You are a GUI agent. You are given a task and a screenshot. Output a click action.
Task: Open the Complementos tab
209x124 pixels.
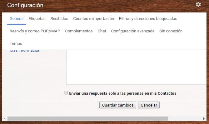pos(79,31)
